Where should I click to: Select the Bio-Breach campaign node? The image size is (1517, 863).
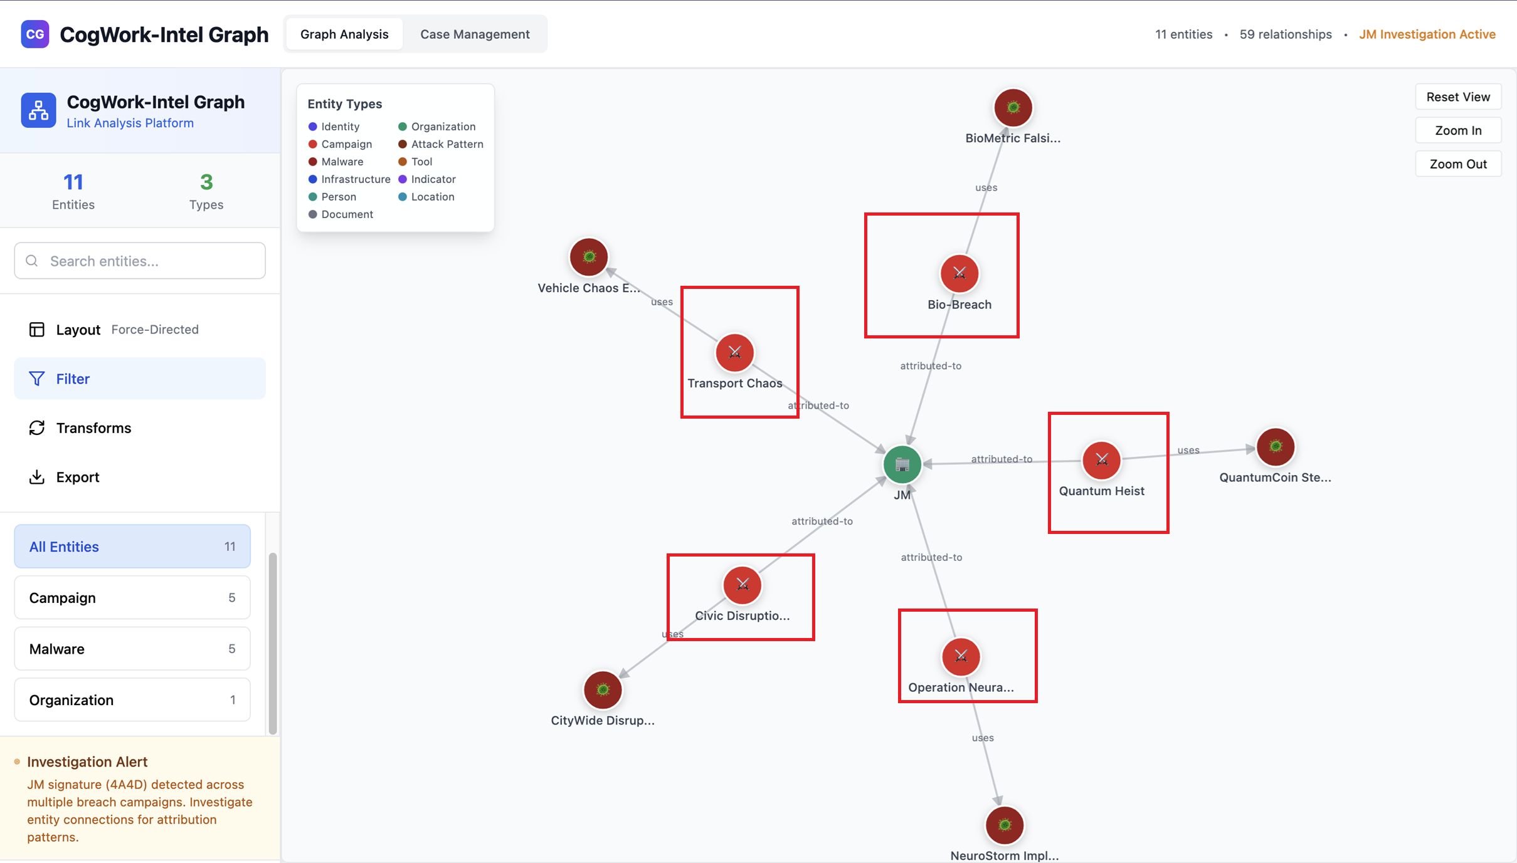tap(959, 273)
